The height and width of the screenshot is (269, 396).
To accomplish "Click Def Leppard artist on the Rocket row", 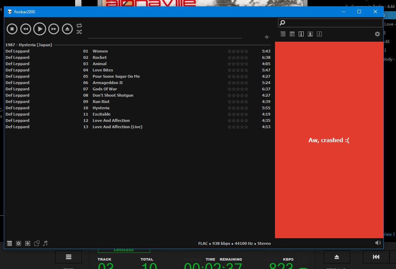I will point(17,57).
